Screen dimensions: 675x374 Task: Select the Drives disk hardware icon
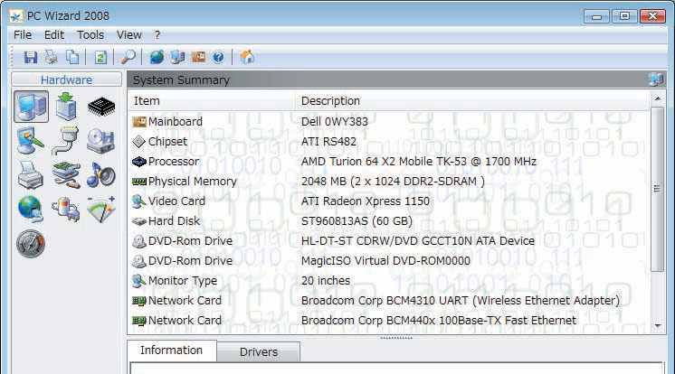pyautogui.click(x=100, y=141)
